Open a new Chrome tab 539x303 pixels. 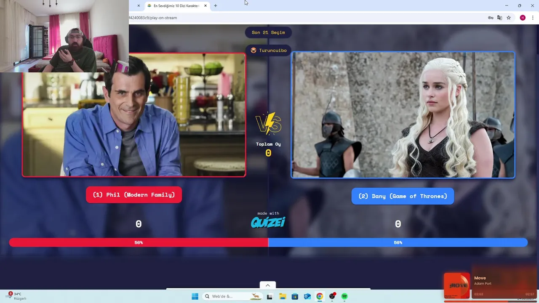[x=215, y=6]
